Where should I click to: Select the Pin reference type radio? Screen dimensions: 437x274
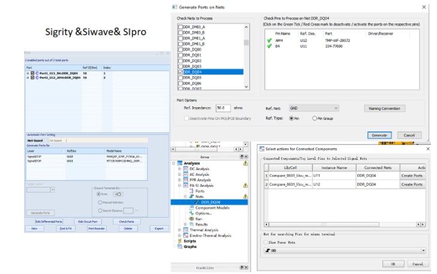point(291,118)
